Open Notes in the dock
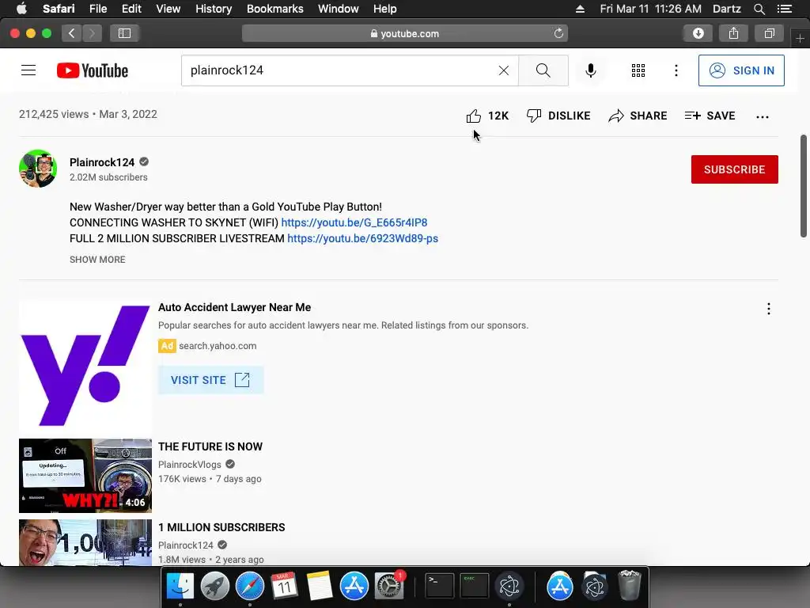 click(320, 586)
